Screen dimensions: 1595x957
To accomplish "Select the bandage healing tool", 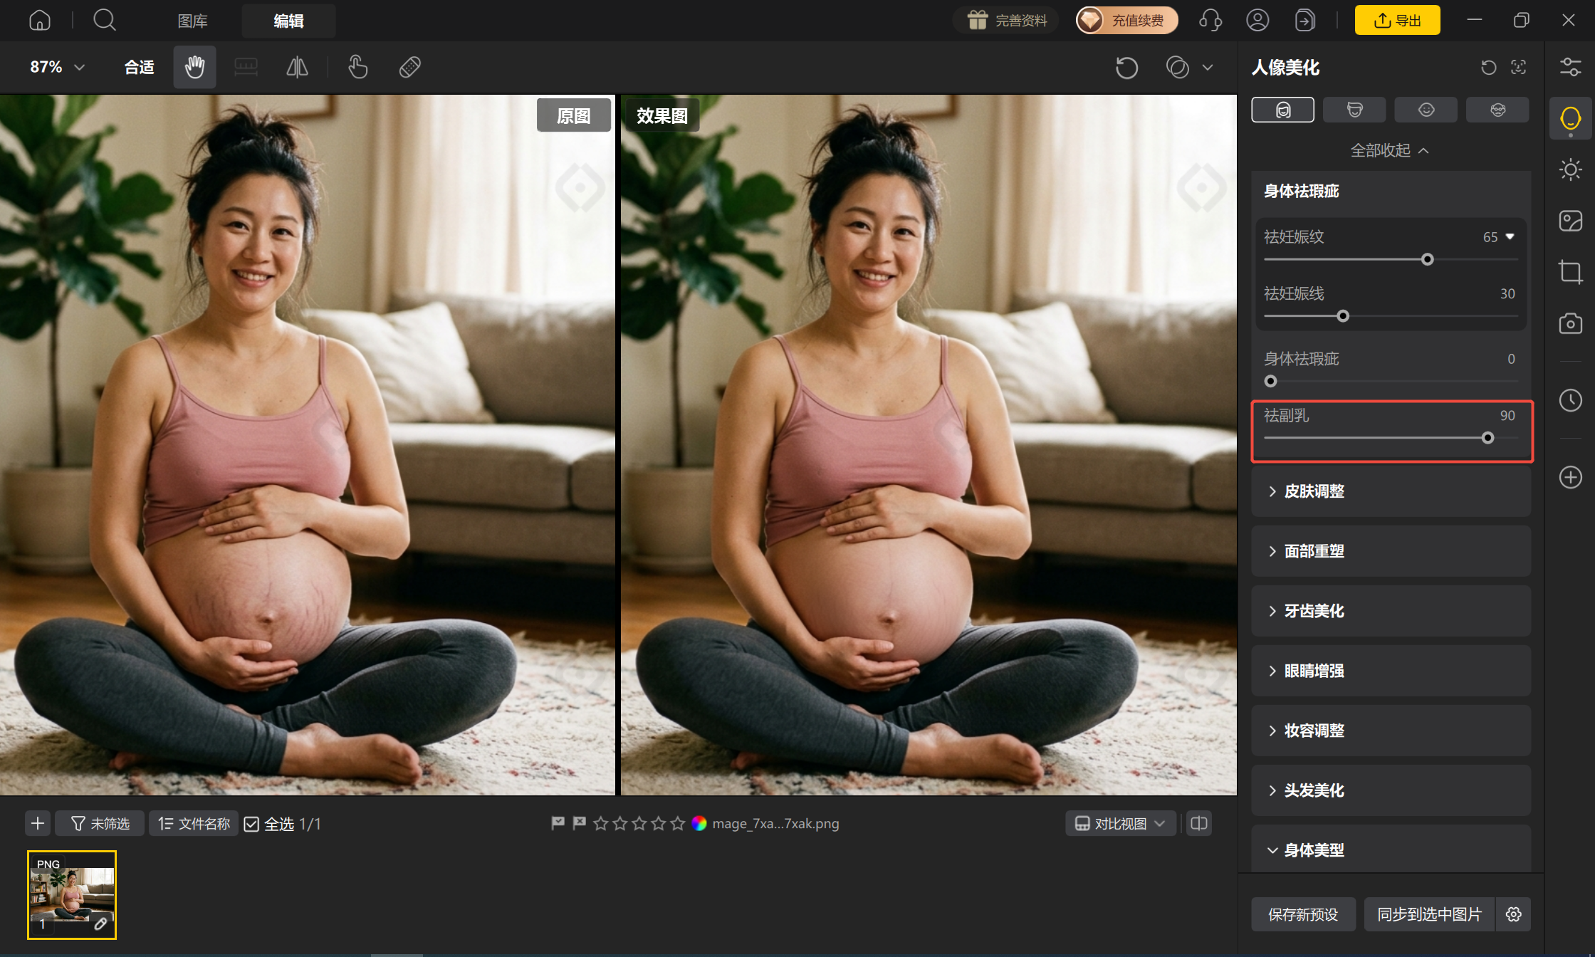I will (409, 67).
